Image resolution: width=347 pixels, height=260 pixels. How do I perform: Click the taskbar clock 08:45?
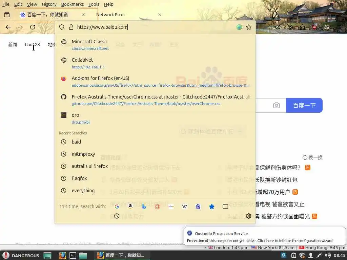(x=340, y=256)
